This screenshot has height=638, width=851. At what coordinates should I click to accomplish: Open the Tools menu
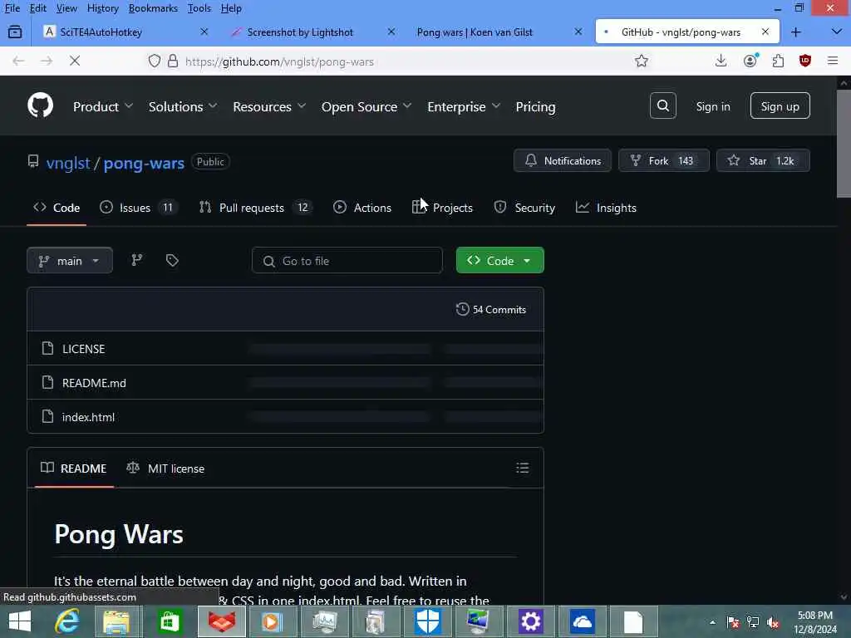(x=199, y=8)
